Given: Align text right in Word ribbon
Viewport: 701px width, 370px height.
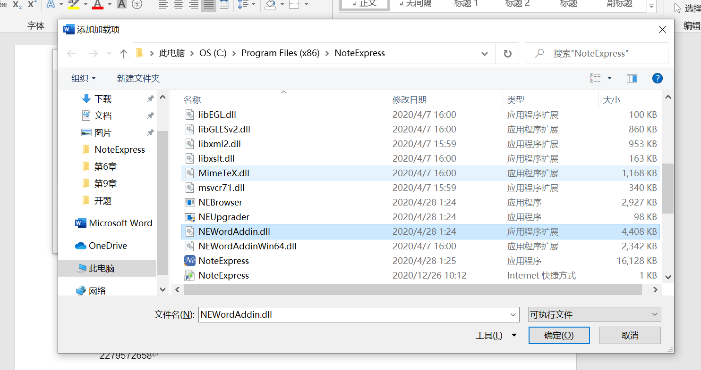Looking at the screenshot, I should [x=194, y=4].
